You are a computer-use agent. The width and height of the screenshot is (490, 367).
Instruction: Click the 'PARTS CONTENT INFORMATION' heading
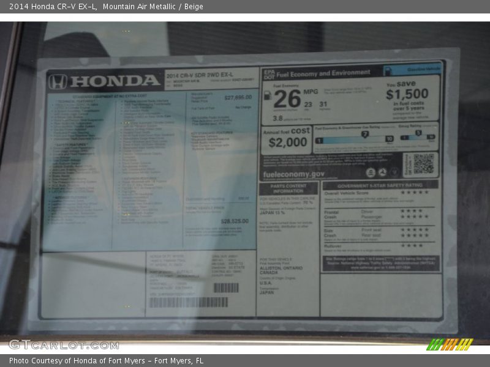tap(288, 188)
